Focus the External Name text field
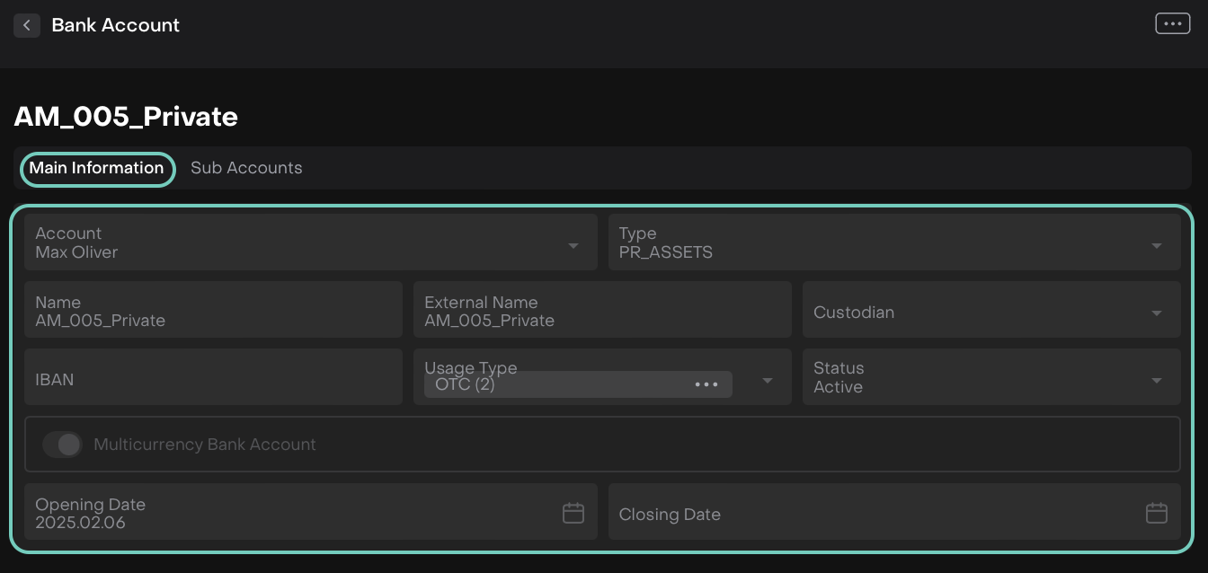 [601, 311]
